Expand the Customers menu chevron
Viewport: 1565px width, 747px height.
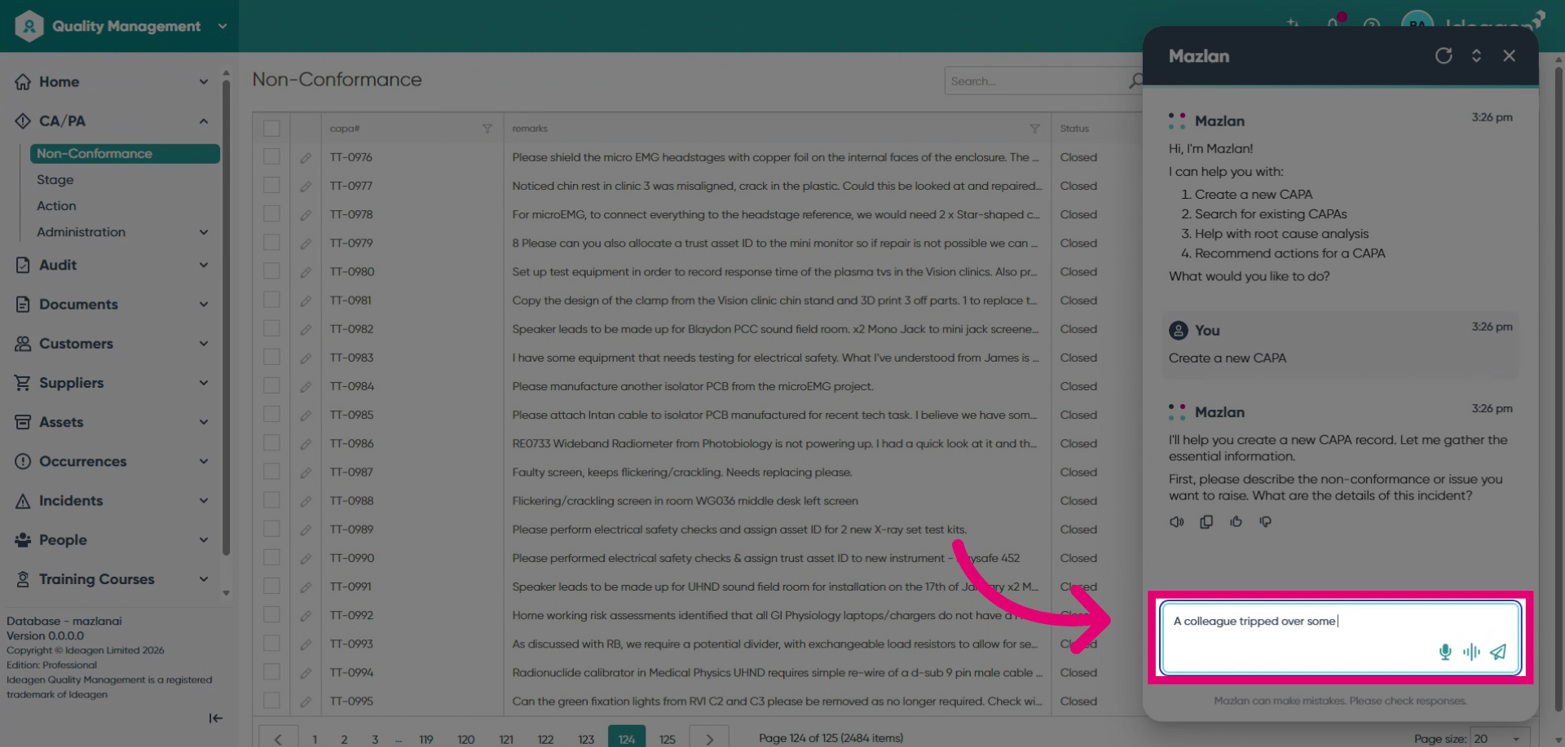[x=204, y=343]
